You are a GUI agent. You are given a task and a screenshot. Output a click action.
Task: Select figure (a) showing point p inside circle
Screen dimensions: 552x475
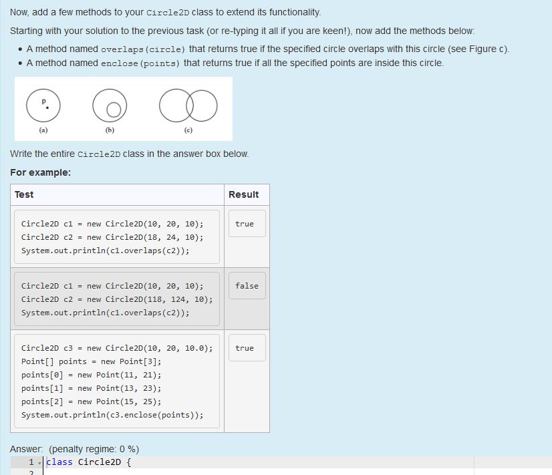42,105
